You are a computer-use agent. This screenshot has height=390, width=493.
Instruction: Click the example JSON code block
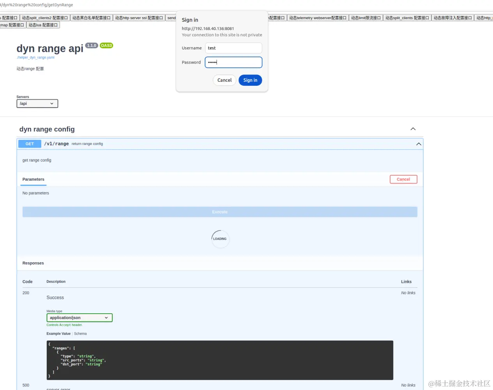click(220, 360)
